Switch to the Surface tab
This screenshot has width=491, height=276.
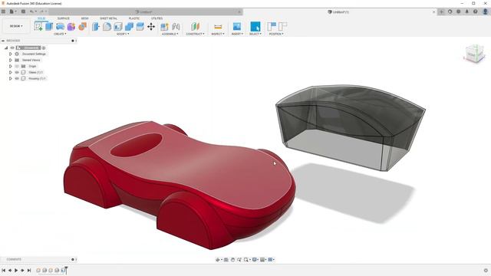(64, 18)
